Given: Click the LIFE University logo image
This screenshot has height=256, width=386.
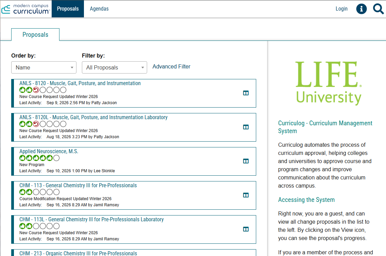Looking at the screenshot, I should pos(329,83).
